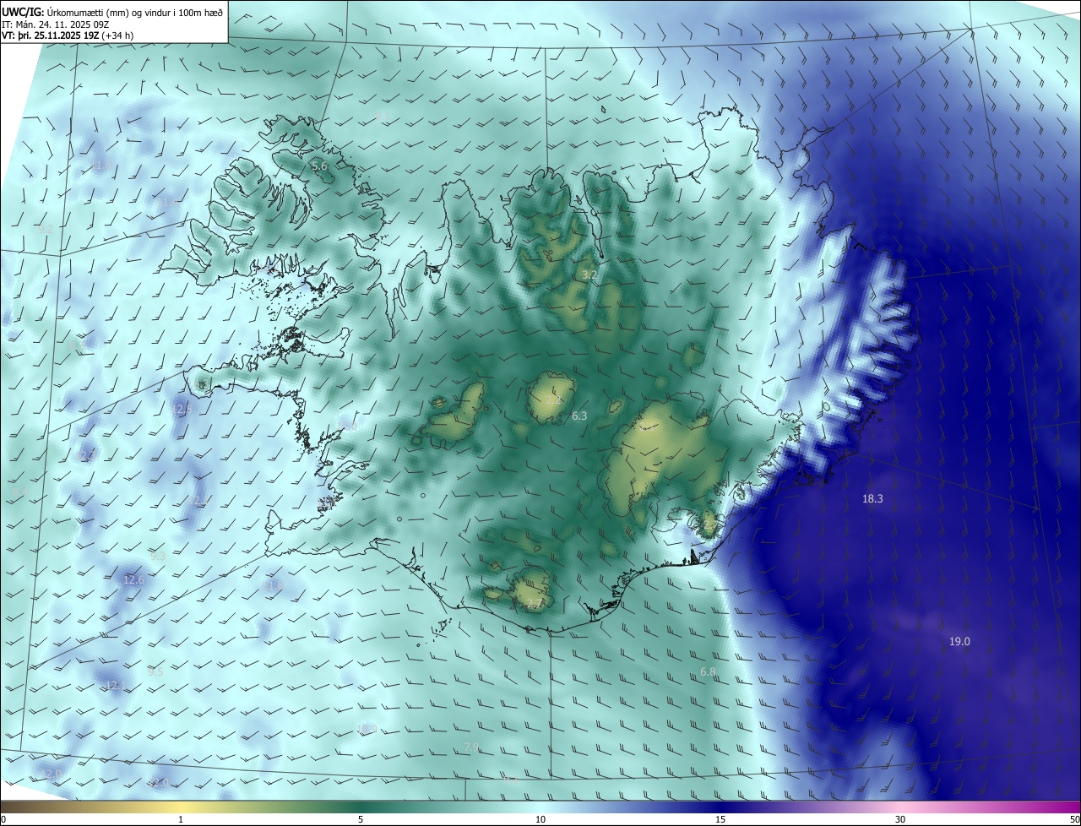This screenshot has height=826, width=1081.
Task: Select the colorbar tick label 10
Action: (x=540, y=819)
